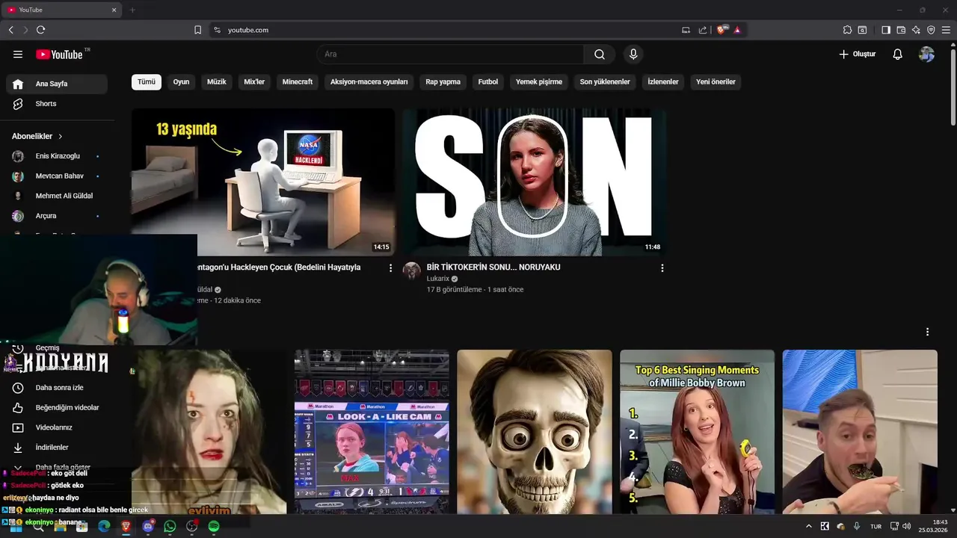Click the share page icon in address bar

click(703, 30)
